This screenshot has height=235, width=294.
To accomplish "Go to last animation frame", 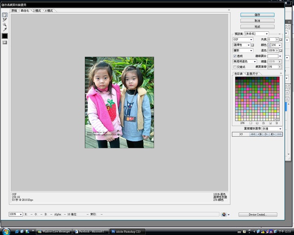I will pyautogui.click(x=279, y=134).
